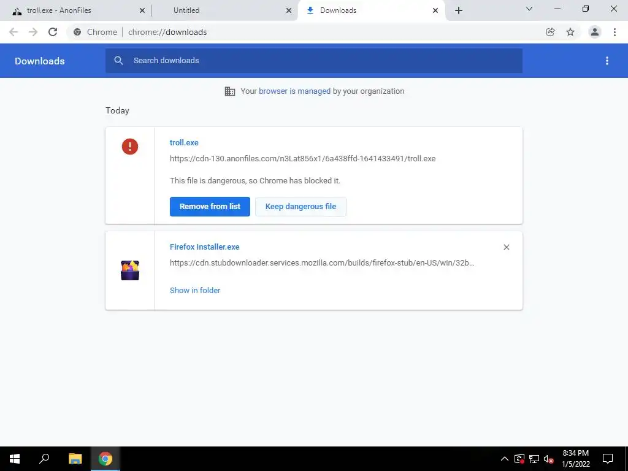Click Keep dangerous file button

[x=301, y=207]
